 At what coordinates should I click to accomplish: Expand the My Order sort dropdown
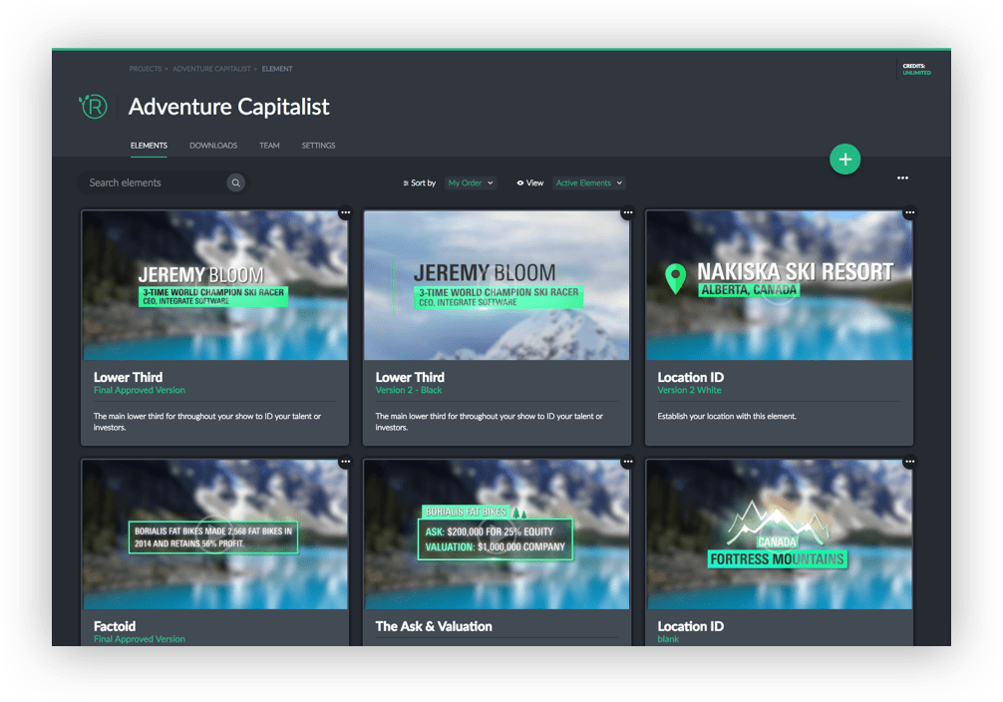pos(470,183)
